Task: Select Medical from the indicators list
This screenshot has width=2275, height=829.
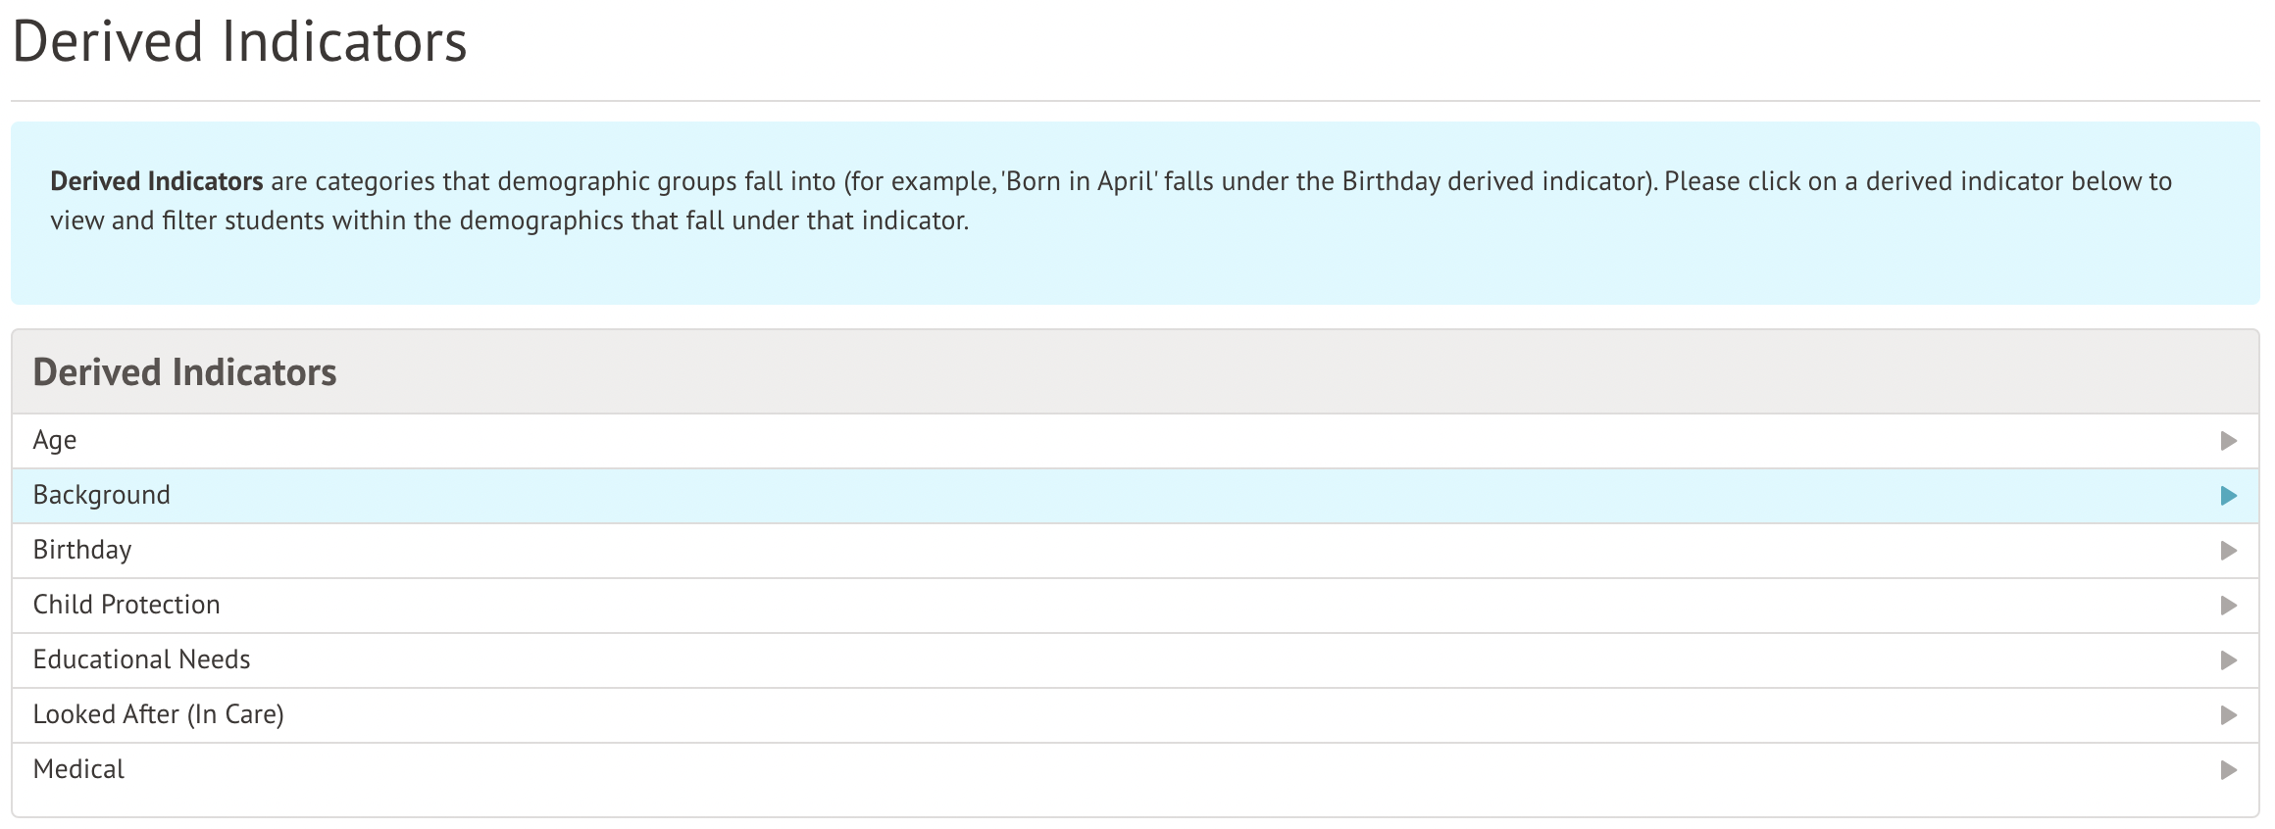Action: (x=79, y=770)
